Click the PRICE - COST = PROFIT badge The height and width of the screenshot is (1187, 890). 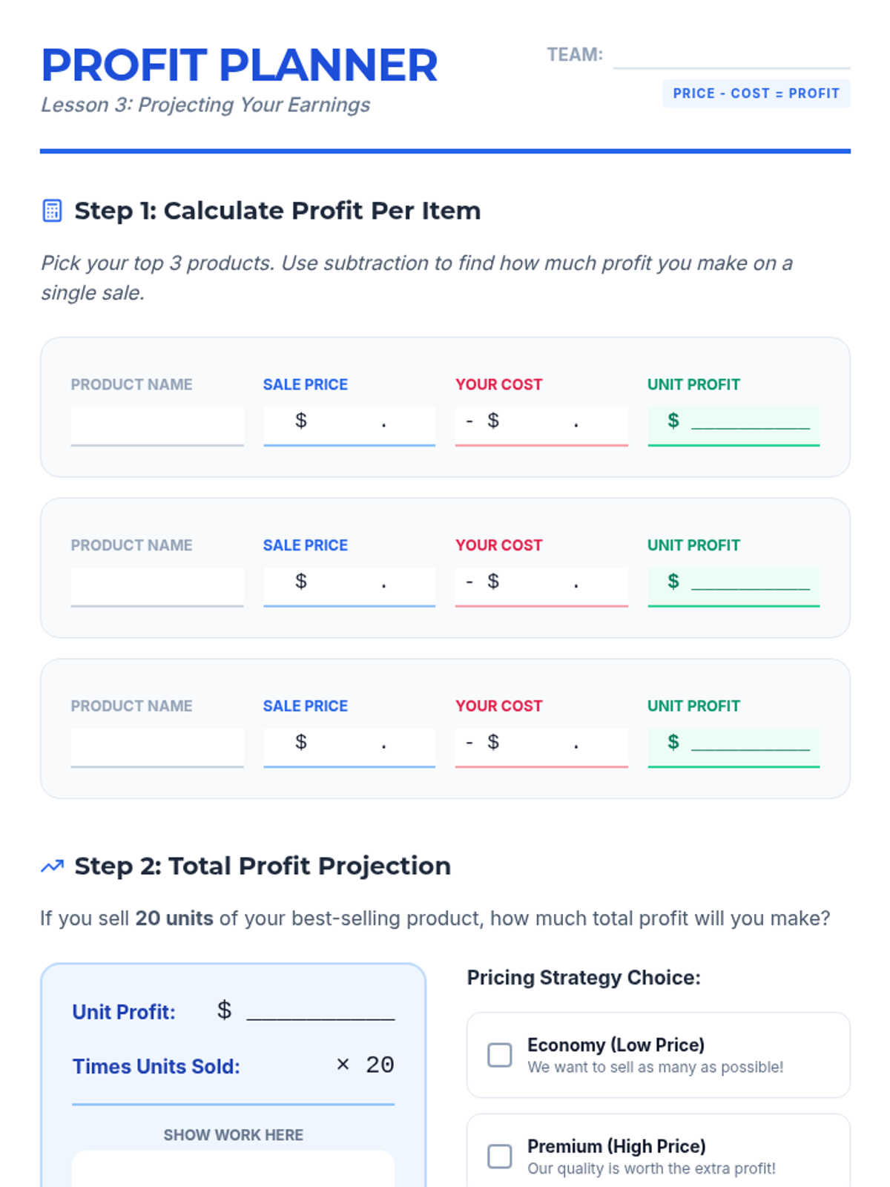coord(756,93)
